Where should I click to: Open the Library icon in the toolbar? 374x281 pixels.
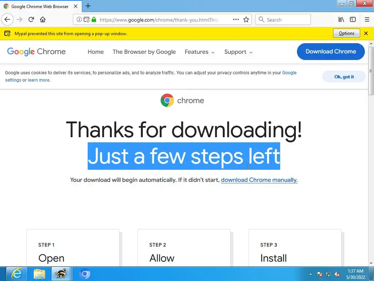click(x=341, y=20)
